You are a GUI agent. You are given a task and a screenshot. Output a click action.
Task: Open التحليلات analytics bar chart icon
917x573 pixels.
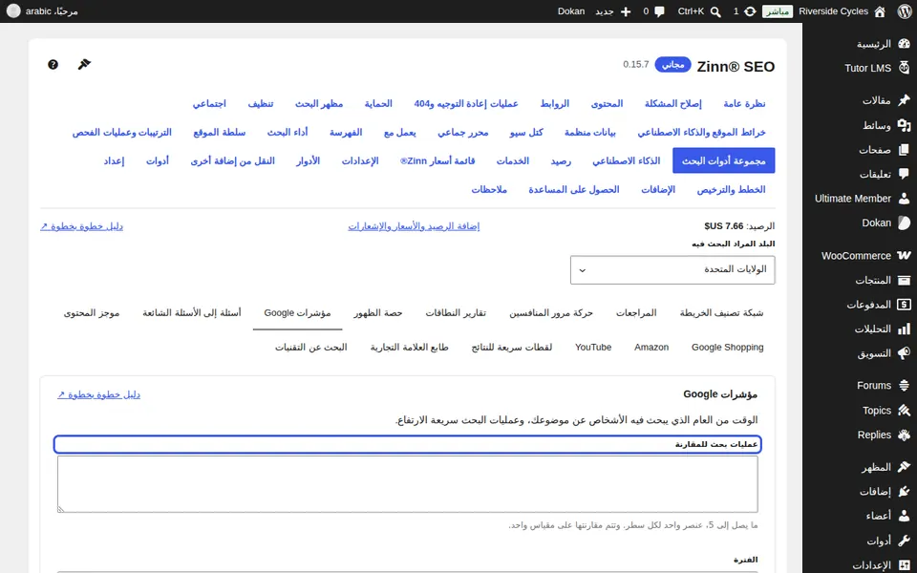(905, 329)
